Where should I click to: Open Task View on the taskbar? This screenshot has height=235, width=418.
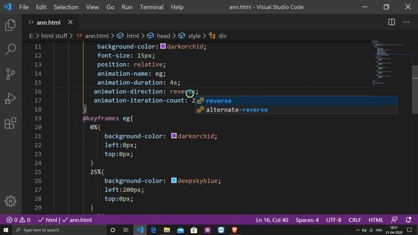[126, 230]
